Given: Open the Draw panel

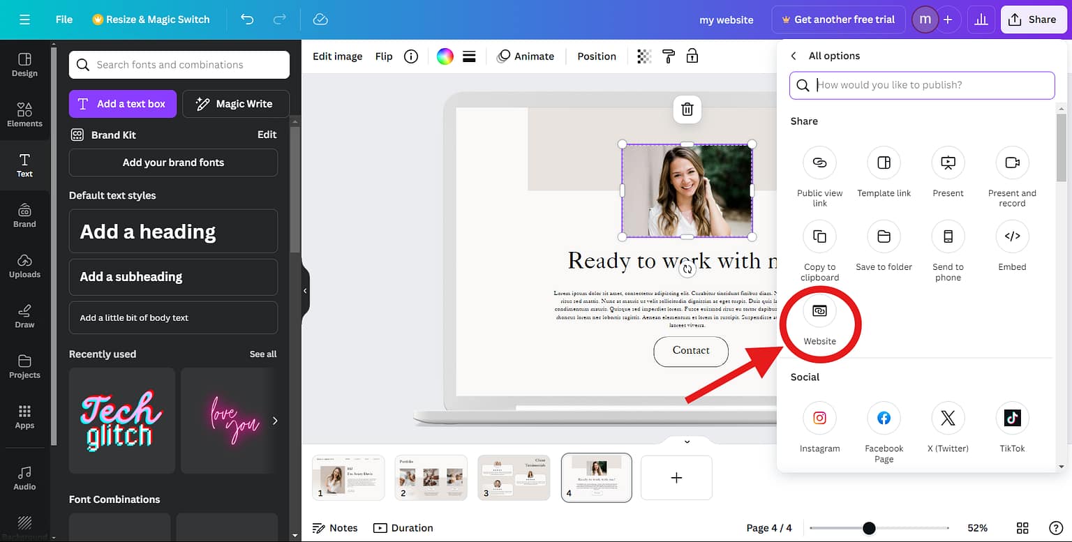Looking at the screenshot, I should (24, 316).
